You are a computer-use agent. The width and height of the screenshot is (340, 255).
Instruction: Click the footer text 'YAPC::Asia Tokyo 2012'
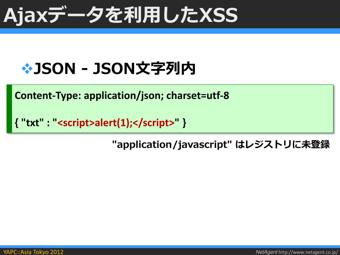33,252
